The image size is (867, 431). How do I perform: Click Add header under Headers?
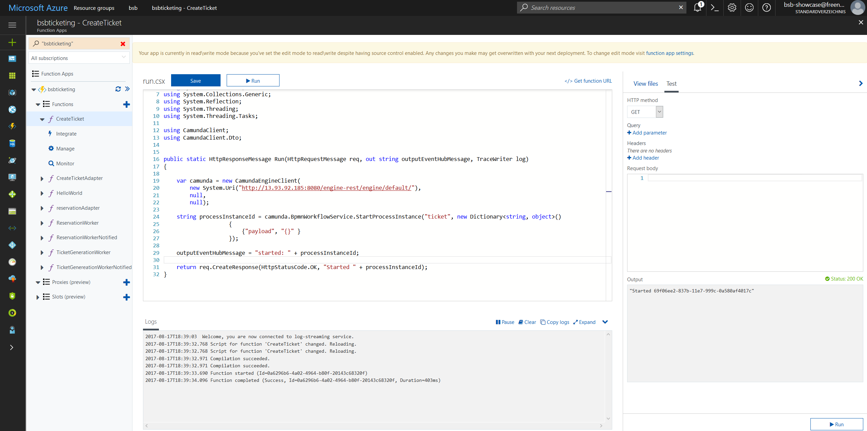pyautogui.click(x=643, y=158)
